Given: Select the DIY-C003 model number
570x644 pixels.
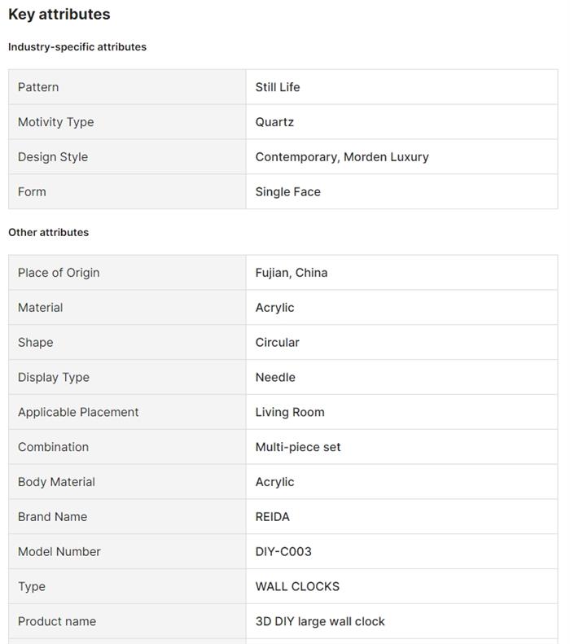Looking at the screenshot, I should click(x=283, y=552).
